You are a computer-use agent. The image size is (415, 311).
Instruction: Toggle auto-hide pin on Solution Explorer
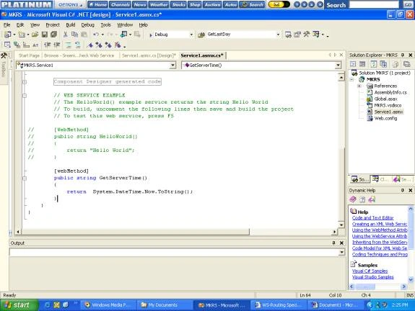[x=402, y=55]
